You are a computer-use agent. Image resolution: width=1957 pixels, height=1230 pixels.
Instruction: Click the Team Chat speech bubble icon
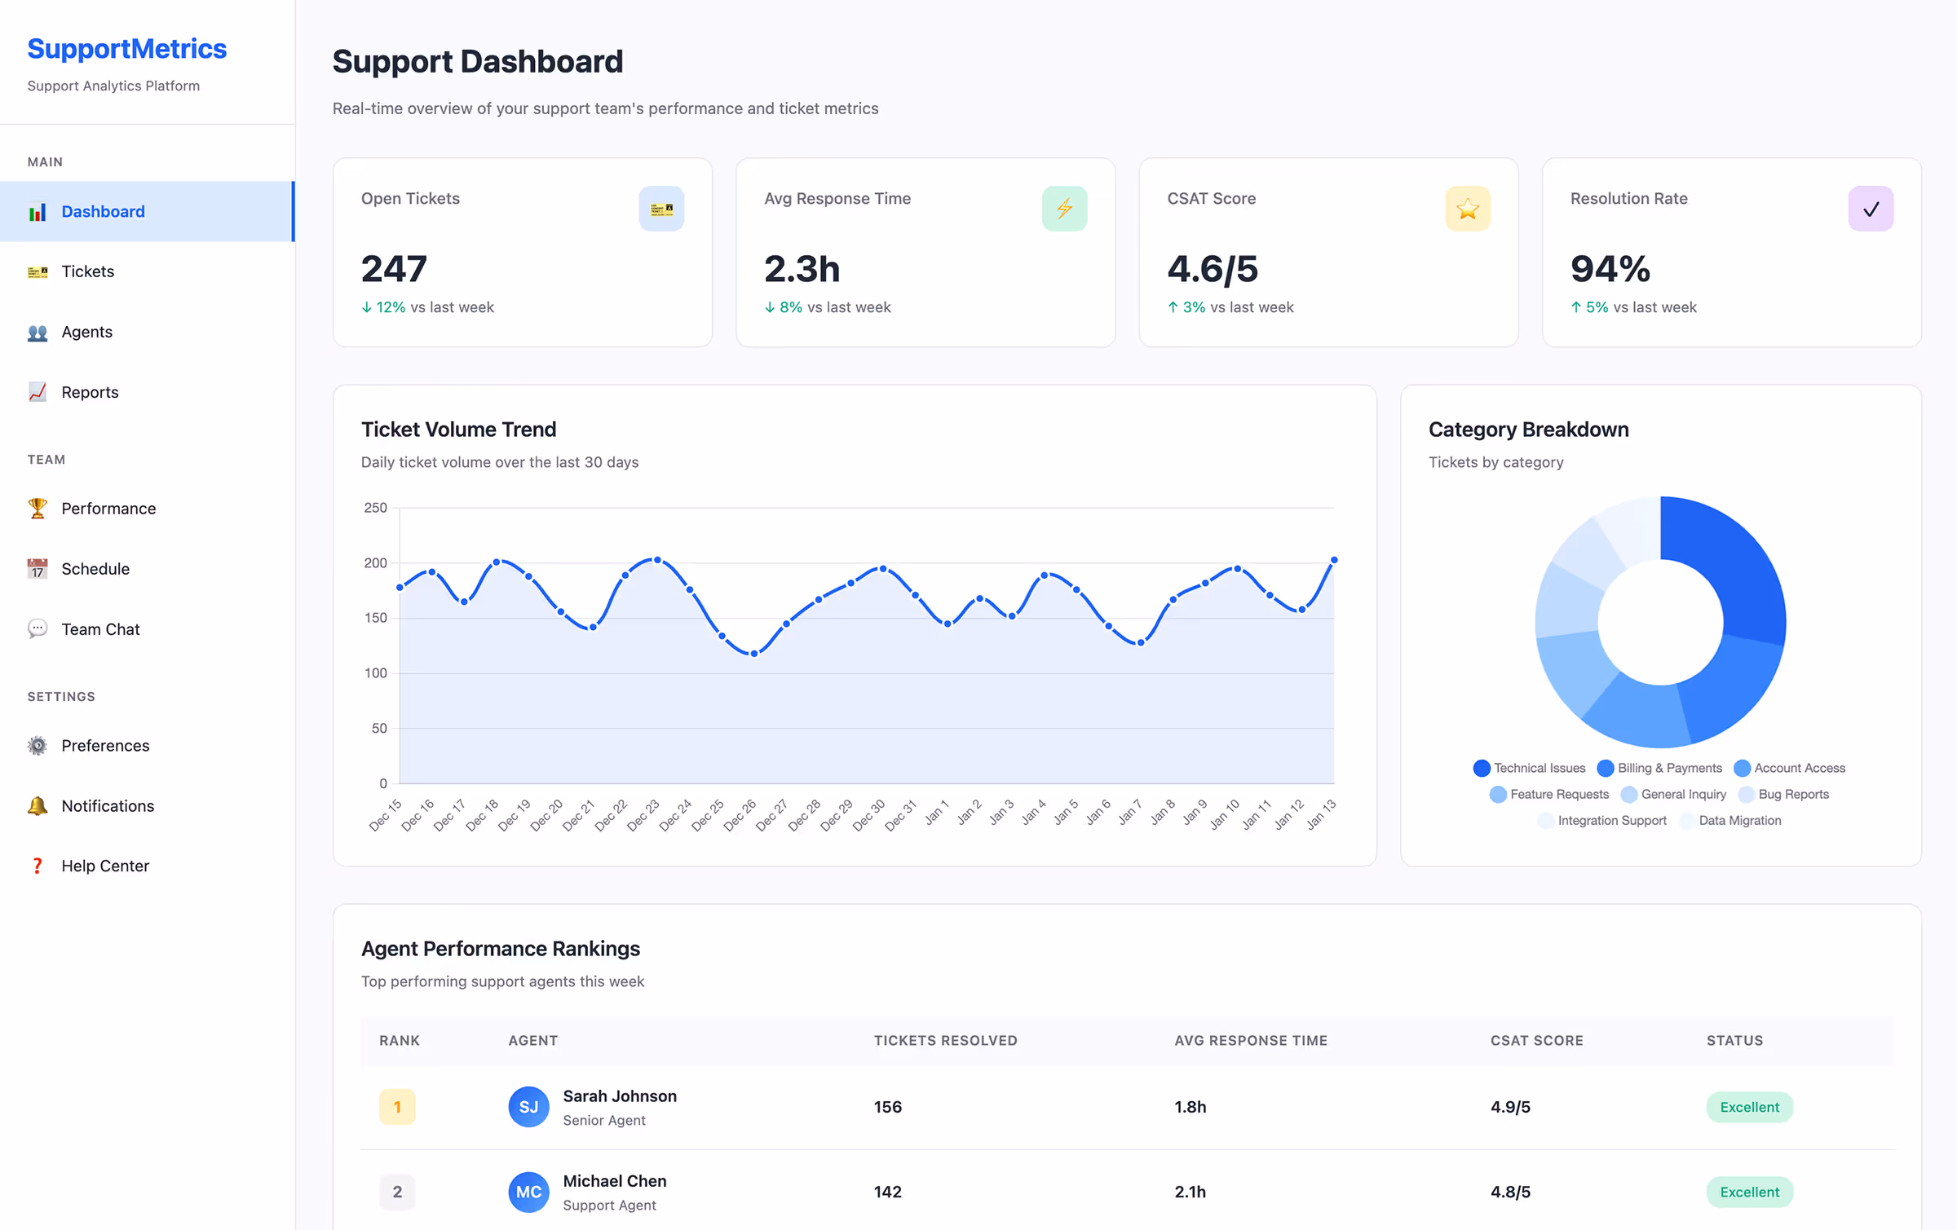(38, 628)
